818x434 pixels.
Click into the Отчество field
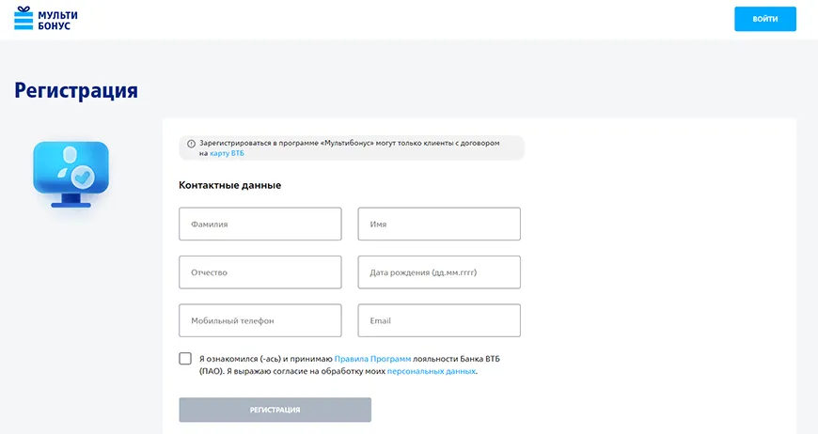click(260, 272)
